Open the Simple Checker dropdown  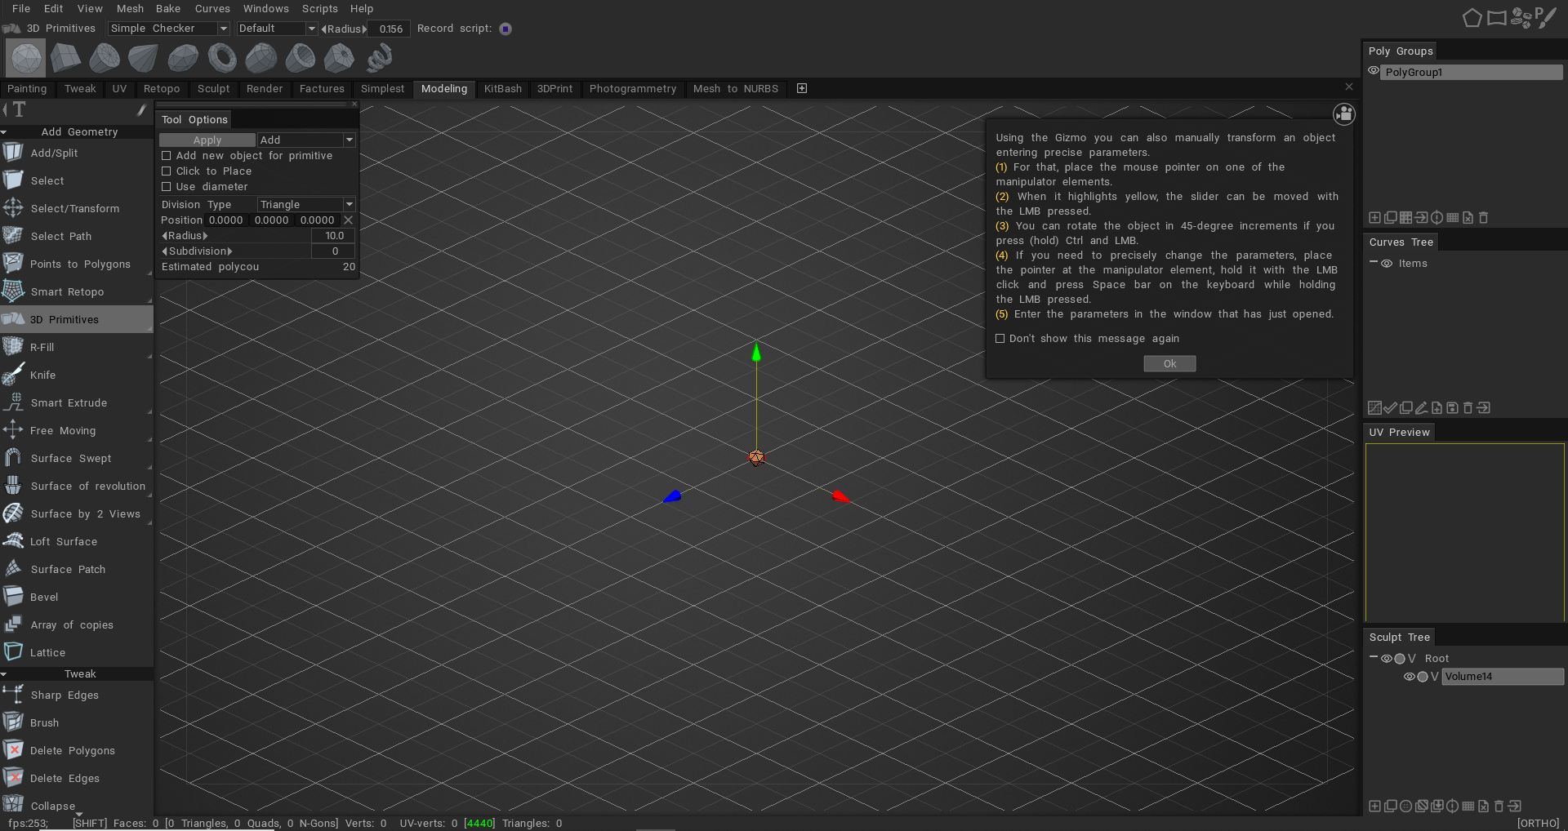click(168, 29)
